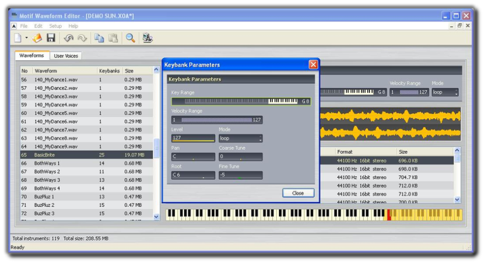
Task: Open the Mode dropdown in the main panel
Action: 445,92
